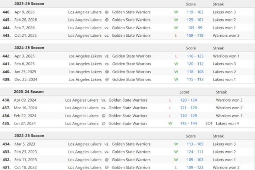
Task: Open the 120 - 134 score link
Action: pos(188,100)
